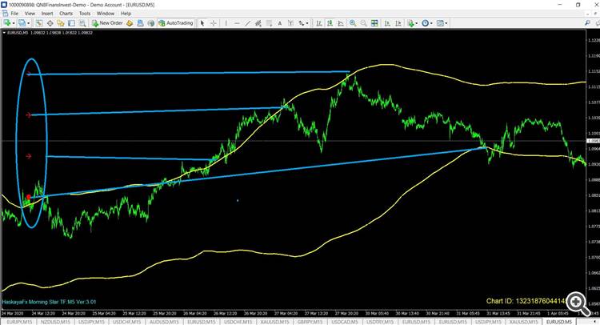The width and height of the screenshot is (600, 325).
Task: Open the Insert menu
Action: point(47,14)
